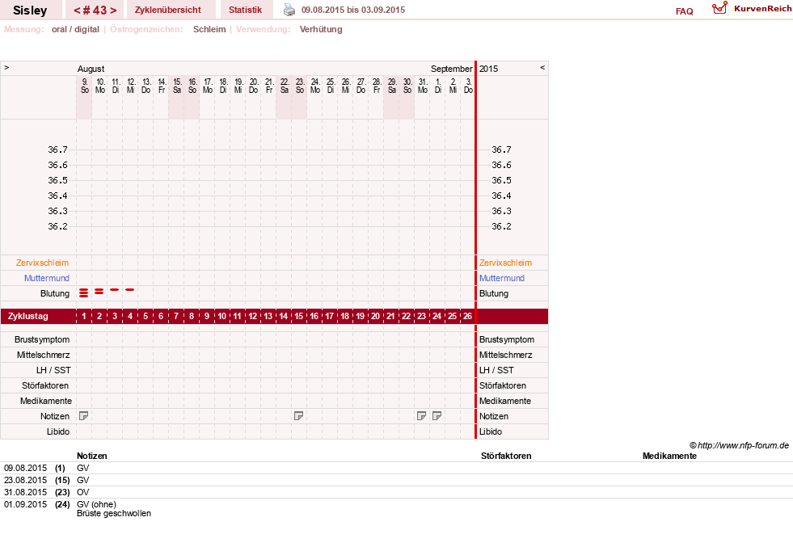The width and height of the screenshot is (793, 547).
Task: Click the date header '31. Mo'
Action: 422,86
